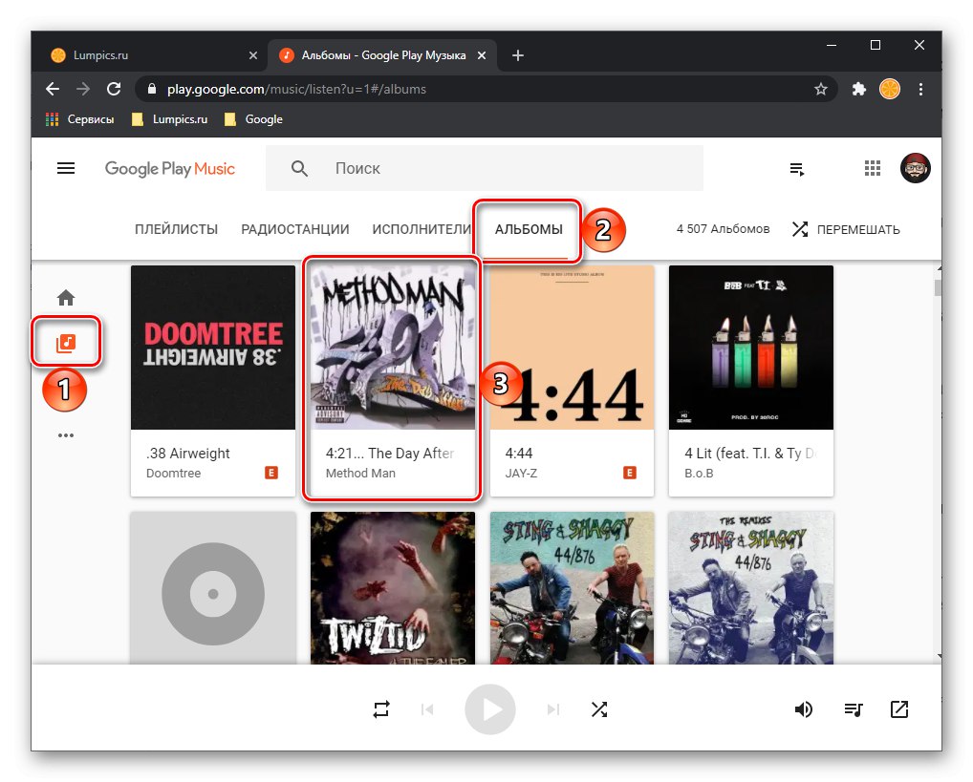Click the Doomtree artist link

174,474
